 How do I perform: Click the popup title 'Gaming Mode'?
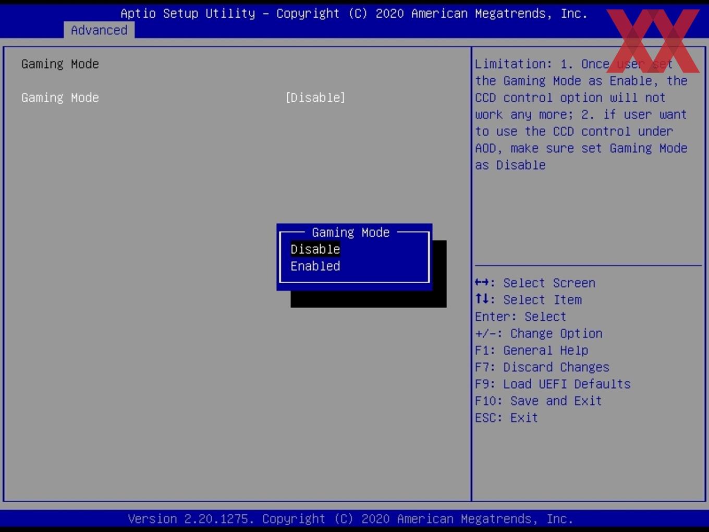351,232
